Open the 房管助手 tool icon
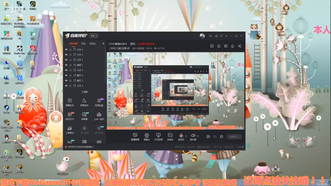331x186 pixels. (84, 102)
